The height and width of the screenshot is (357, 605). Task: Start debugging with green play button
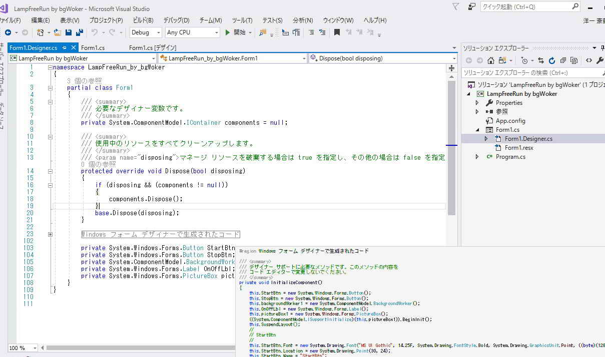pos(228,32)
